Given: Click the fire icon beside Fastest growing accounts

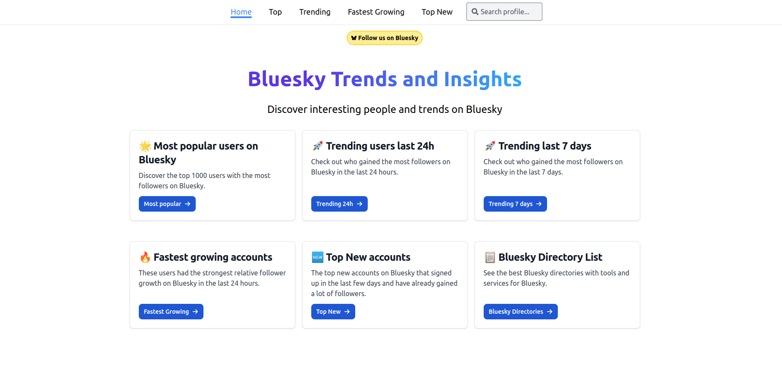Looking at the screenshot, I should tap(145, 257).
